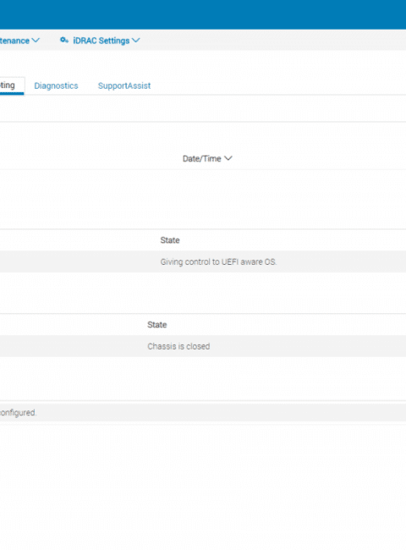Expand the Maintenance chevron arrow

click(x=36, y=41)
